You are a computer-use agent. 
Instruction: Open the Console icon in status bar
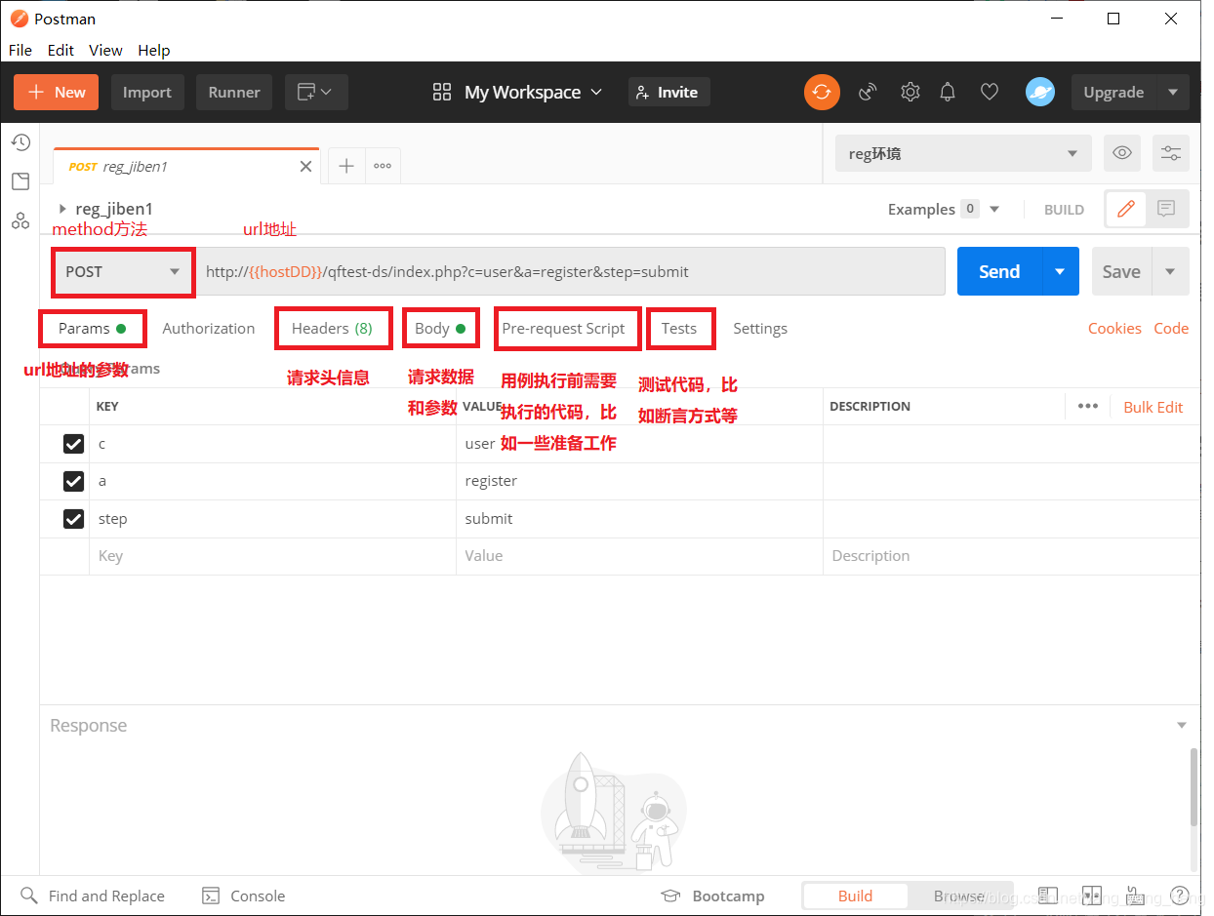pyautogui.click(x=211, y=896)
